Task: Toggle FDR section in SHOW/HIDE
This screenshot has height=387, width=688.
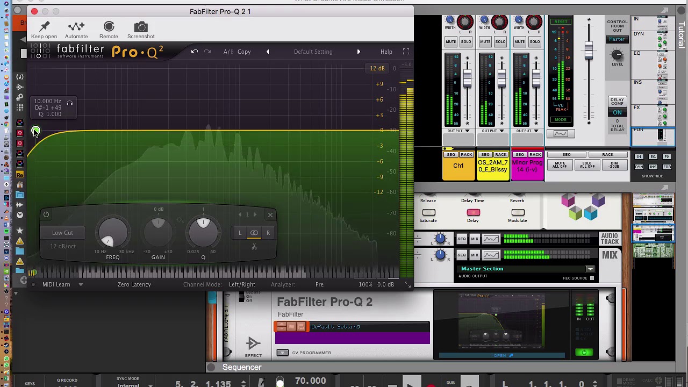Action: point(667,167)
